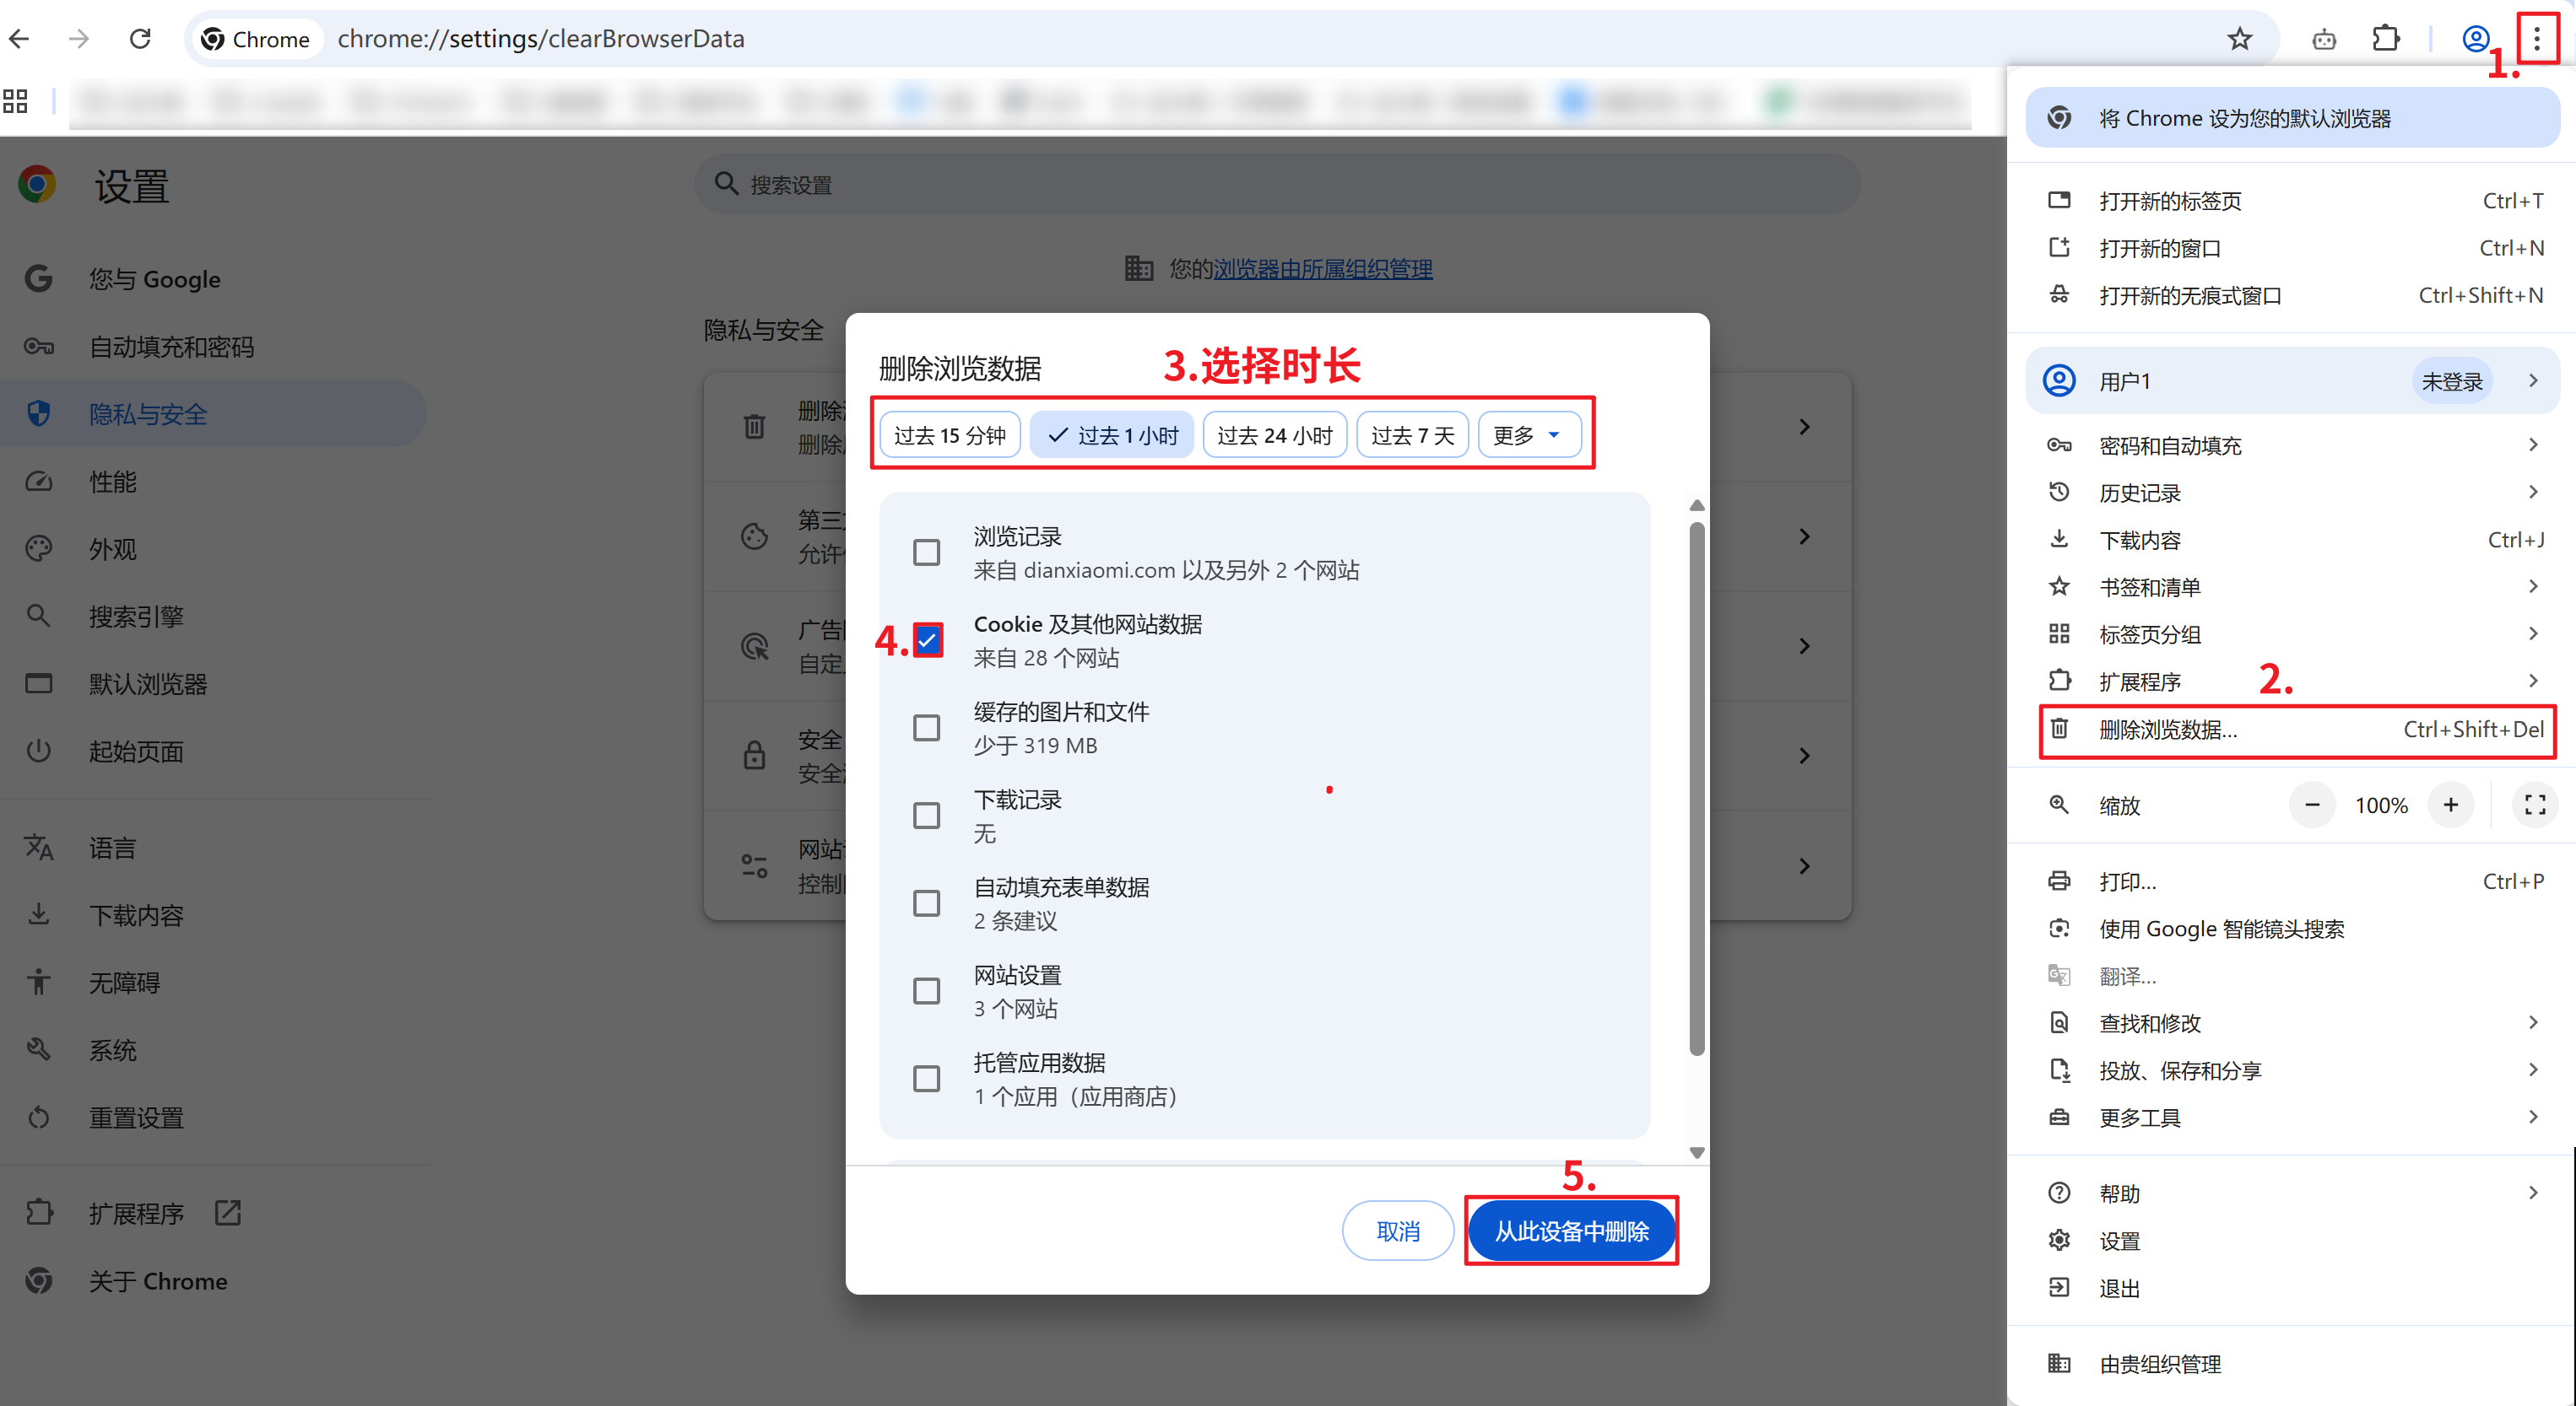2576x1406 pixels.
Task: Click the dialog's vertical scrollbar
Action: coord(1696,789)
